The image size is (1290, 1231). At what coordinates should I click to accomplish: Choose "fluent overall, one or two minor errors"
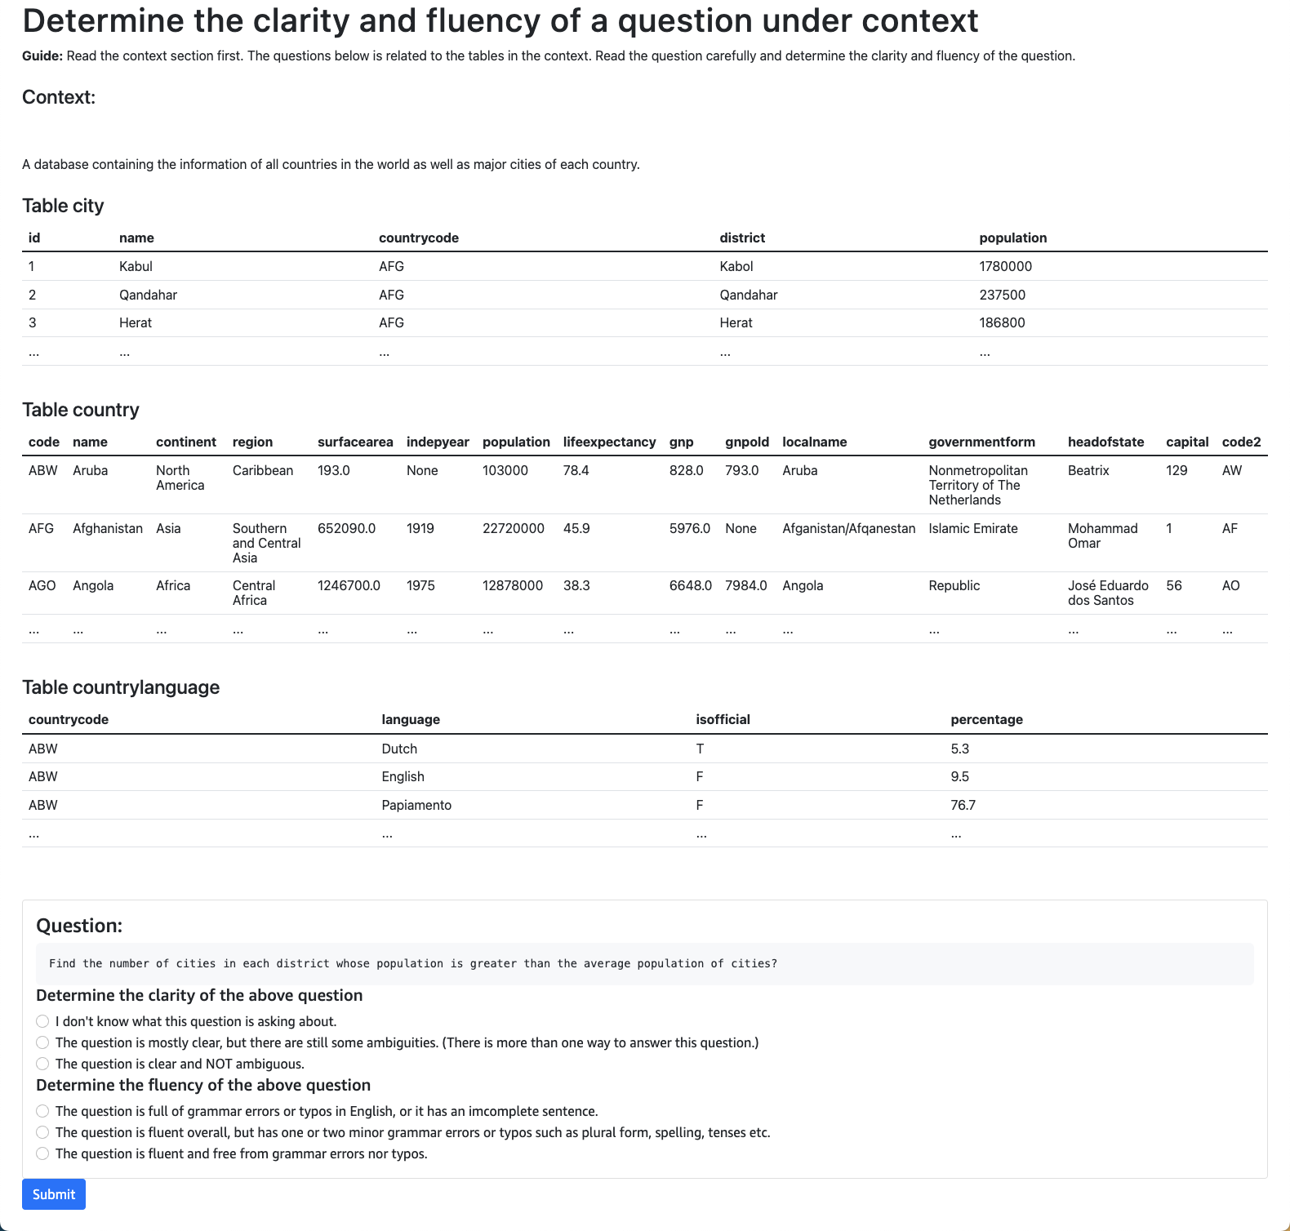42,1132
